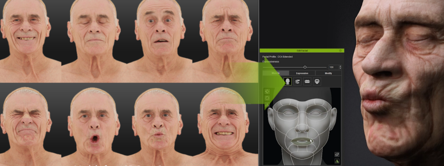Switch to the Muscle tab

pos(275,73)
